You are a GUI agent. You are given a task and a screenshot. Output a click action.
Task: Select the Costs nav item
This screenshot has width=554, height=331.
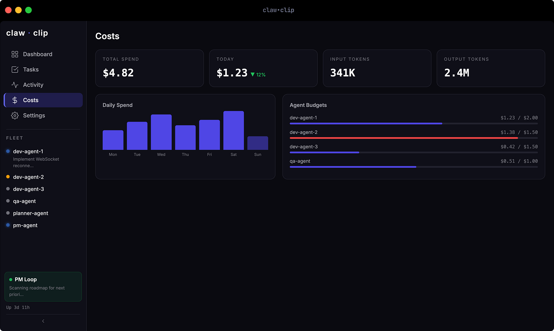pos(43,100)
